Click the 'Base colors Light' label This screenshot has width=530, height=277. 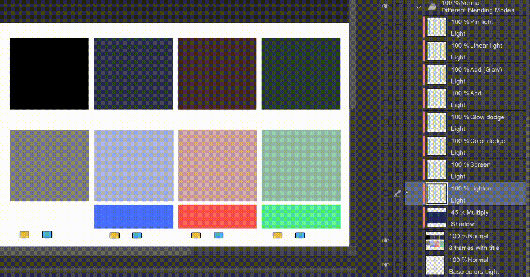click(474, 272)
